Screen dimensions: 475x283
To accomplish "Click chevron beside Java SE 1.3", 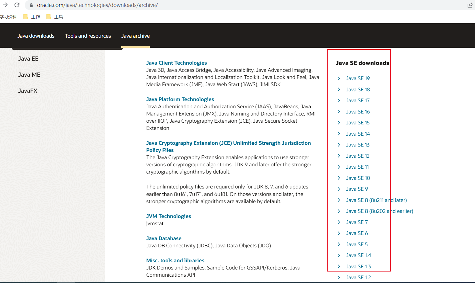I will 339,267.
